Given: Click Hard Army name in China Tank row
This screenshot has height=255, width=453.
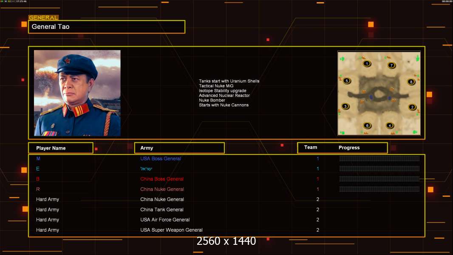Looking at the screenshot, I should pos(47,210).
